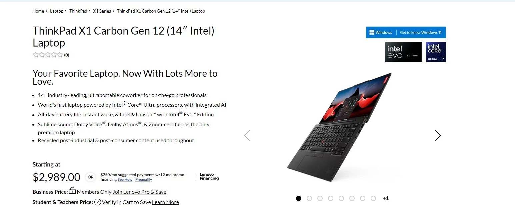Expand the +1 more images indicator
This screenshot has height=215, width=515.
point(386,198)
